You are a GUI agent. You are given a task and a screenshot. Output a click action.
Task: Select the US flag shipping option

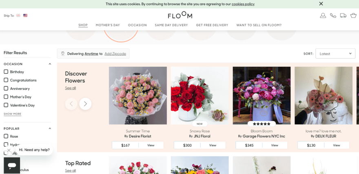(x=25, y=15)
